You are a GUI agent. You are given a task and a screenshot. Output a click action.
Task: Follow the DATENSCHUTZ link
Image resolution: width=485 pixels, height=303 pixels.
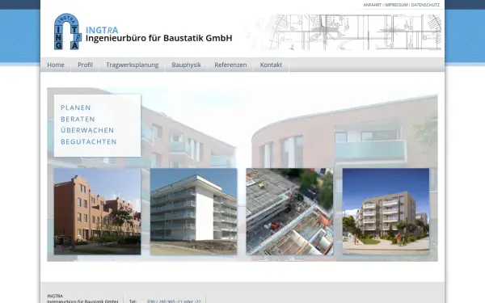[425, 5]
